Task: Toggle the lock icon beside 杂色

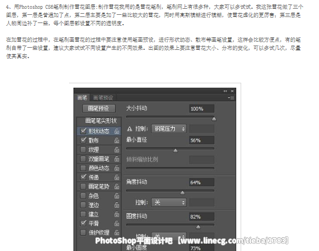Action: tap(117, 196)
